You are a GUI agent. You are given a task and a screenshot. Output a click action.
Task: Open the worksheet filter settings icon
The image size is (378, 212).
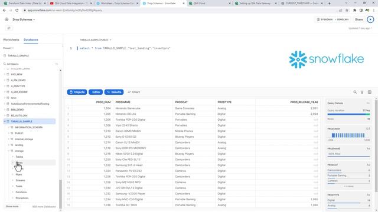point(9,28)
